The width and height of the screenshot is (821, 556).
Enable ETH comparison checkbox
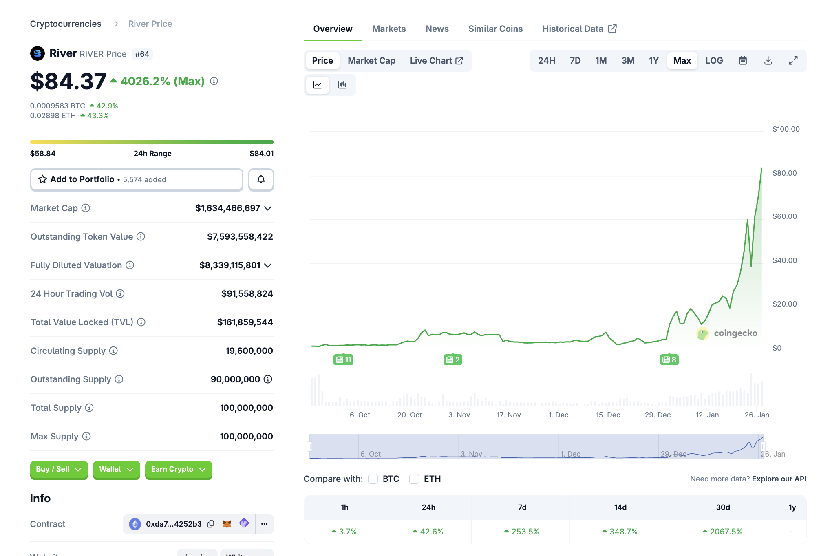tap(414, 479)
